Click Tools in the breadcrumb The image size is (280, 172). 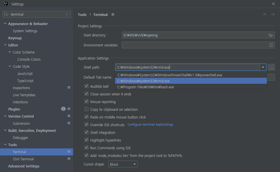click(x=82, y=15)
